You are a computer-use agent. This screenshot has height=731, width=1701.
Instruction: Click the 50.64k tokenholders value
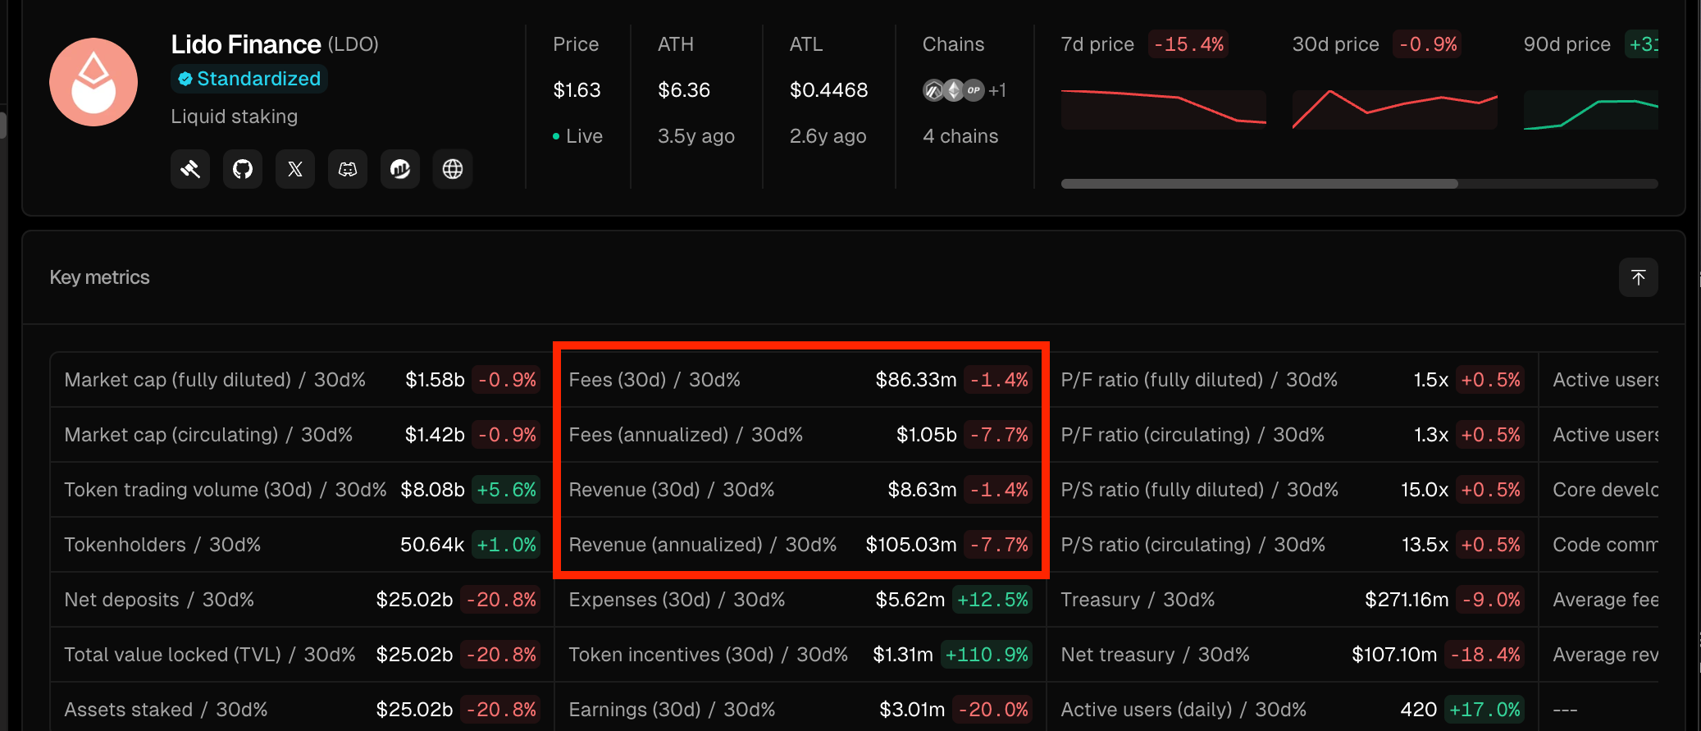point(432,545)
